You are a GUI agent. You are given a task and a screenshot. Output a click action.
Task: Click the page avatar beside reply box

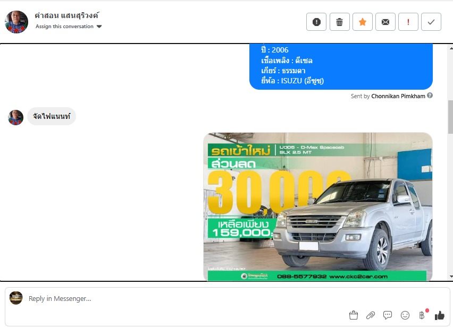click(16, 298)
